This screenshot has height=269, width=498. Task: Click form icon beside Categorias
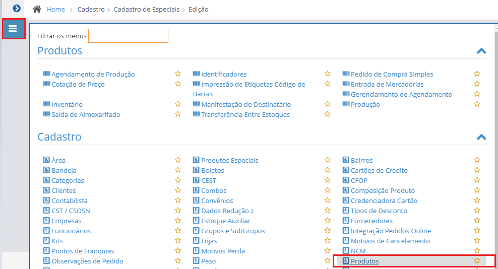pyautogui.click(x=46, y=180)
